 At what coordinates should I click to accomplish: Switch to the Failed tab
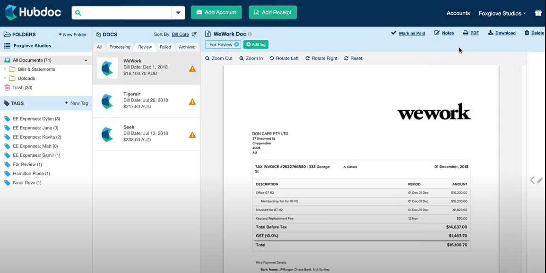pos(165,47)
